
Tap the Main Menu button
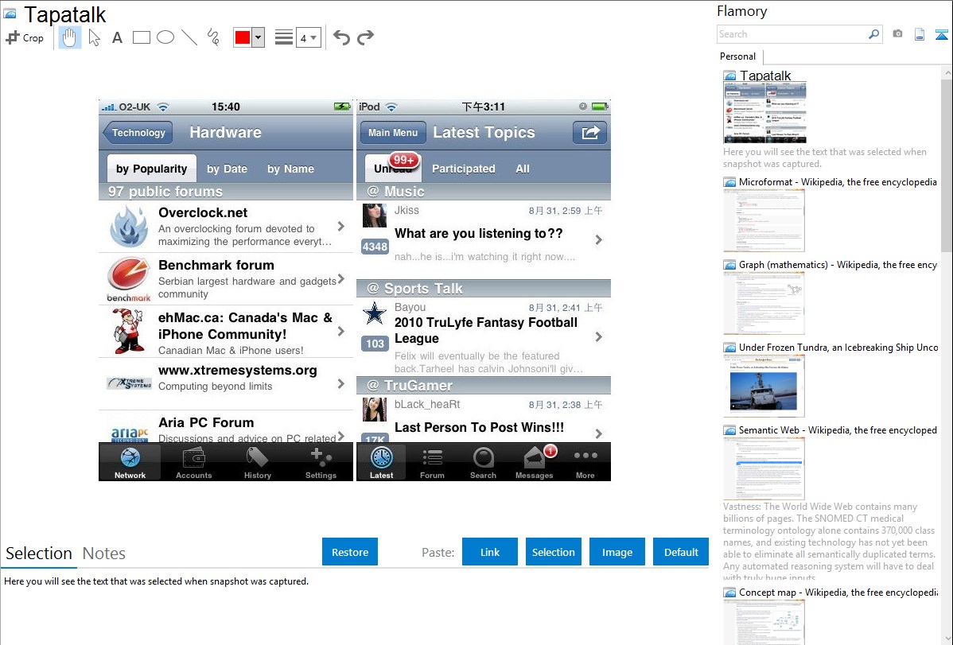pyautogui.click(x=393, y=133)
